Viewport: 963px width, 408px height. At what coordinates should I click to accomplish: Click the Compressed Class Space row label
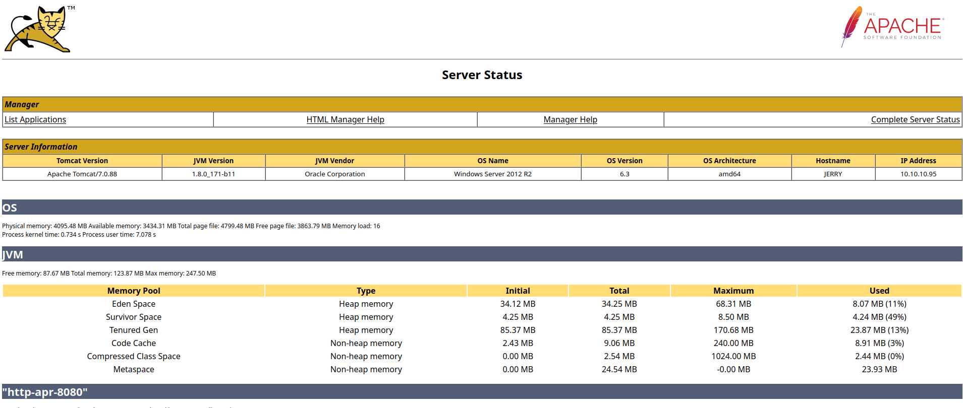pyautogui.click(x=134, y=356)
